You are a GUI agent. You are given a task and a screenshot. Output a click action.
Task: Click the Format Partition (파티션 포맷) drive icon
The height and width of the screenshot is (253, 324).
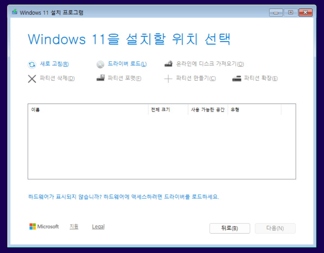pos(101,78)
